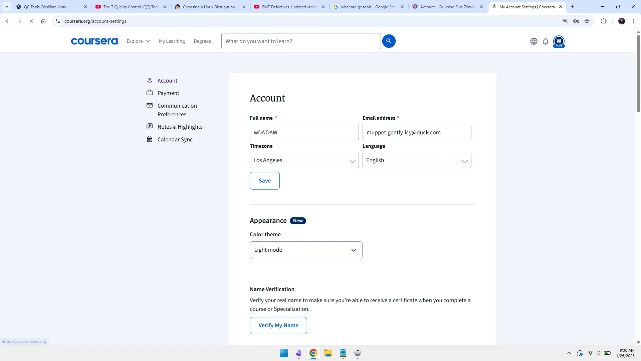Open the tab search dropdown arrow
The height and width of the screenshot is (361, 641).
[7, 7]
